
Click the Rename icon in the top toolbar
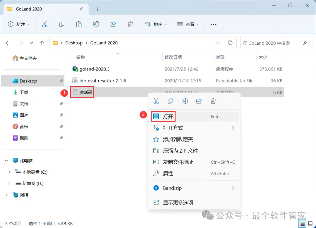[96, 24]
